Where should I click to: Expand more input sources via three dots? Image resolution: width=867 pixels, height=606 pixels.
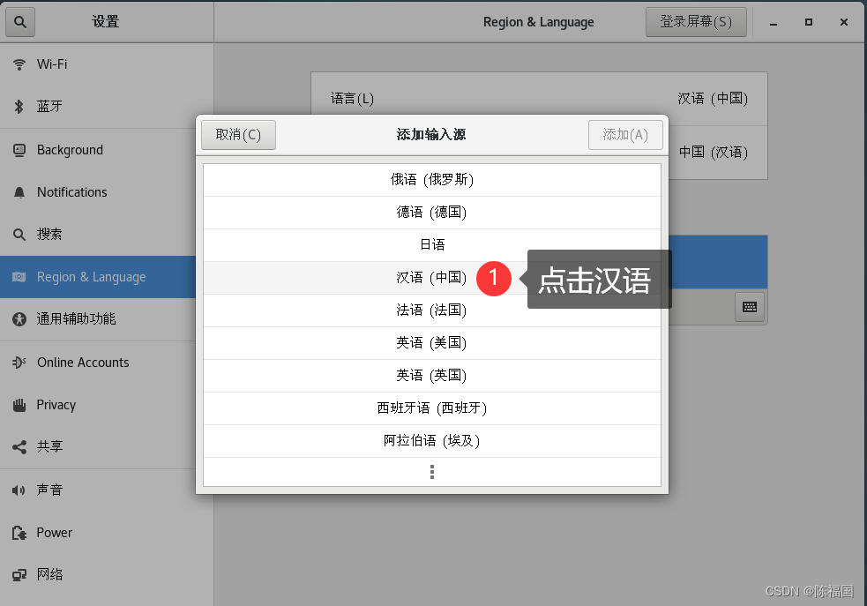[x=432, y=472]
